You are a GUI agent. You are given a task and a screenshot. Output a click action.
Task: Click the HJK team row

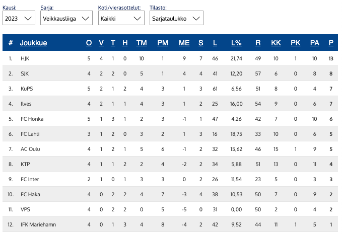point(26,59)
